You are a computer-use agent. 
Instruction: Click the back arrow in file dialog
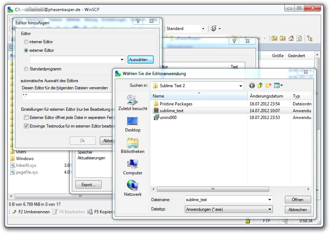(252, 85)
